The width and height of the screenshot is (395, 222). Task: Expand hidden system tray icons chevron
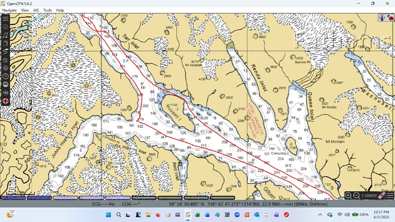coord(320,215)
